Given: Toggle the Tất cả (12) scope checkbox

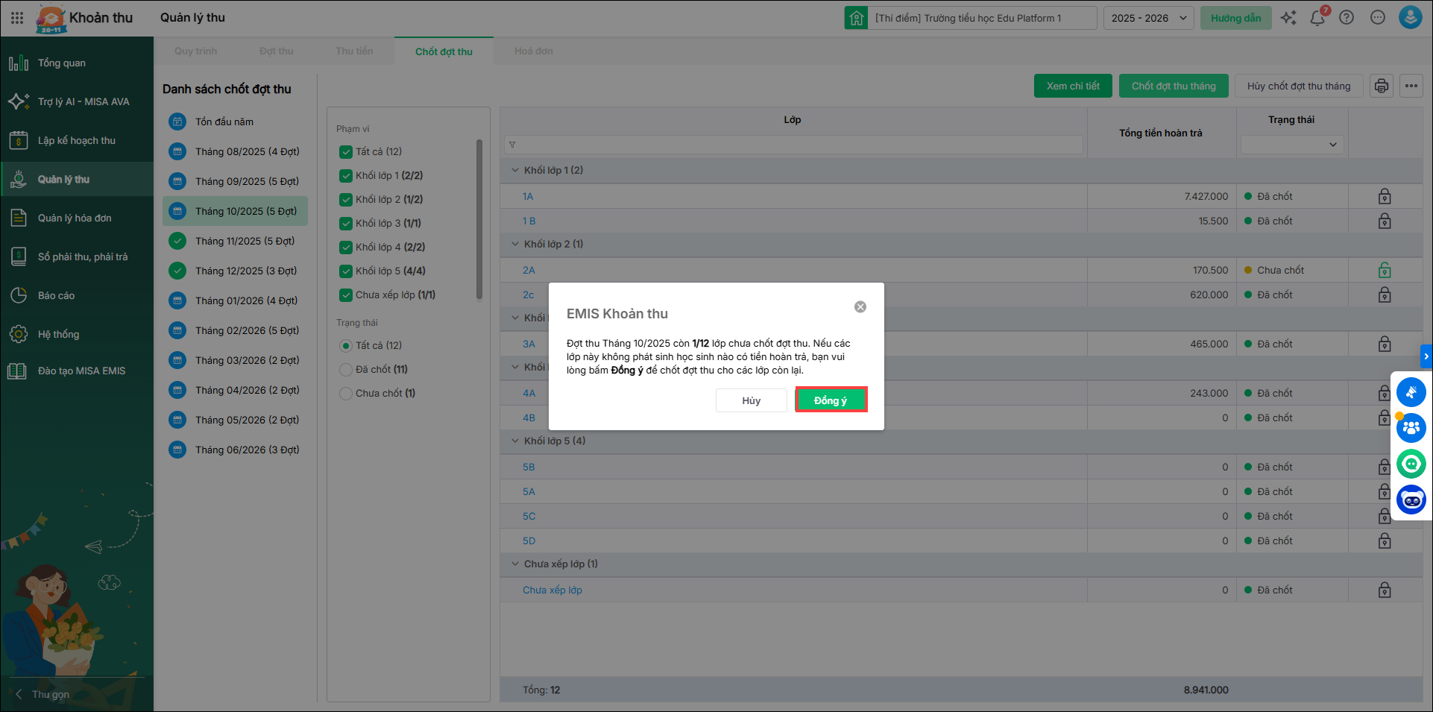Looking at the screenshot, I should point(346,152).
